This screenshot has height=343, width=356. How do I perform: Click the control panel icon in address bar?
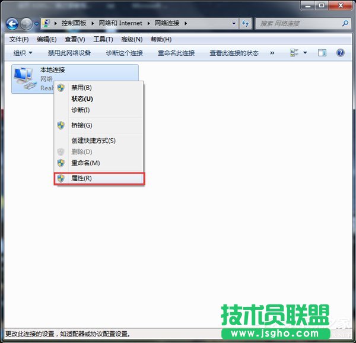click(46, 23)
